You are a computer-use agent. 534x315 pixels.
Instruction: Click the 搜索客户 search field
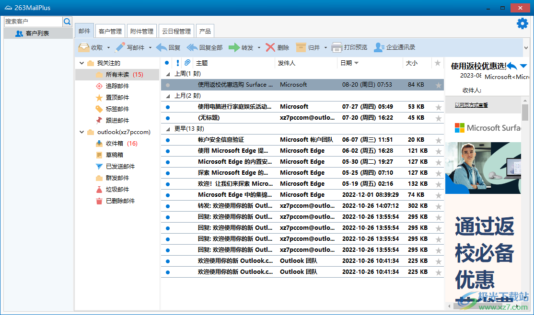[33, 22]
